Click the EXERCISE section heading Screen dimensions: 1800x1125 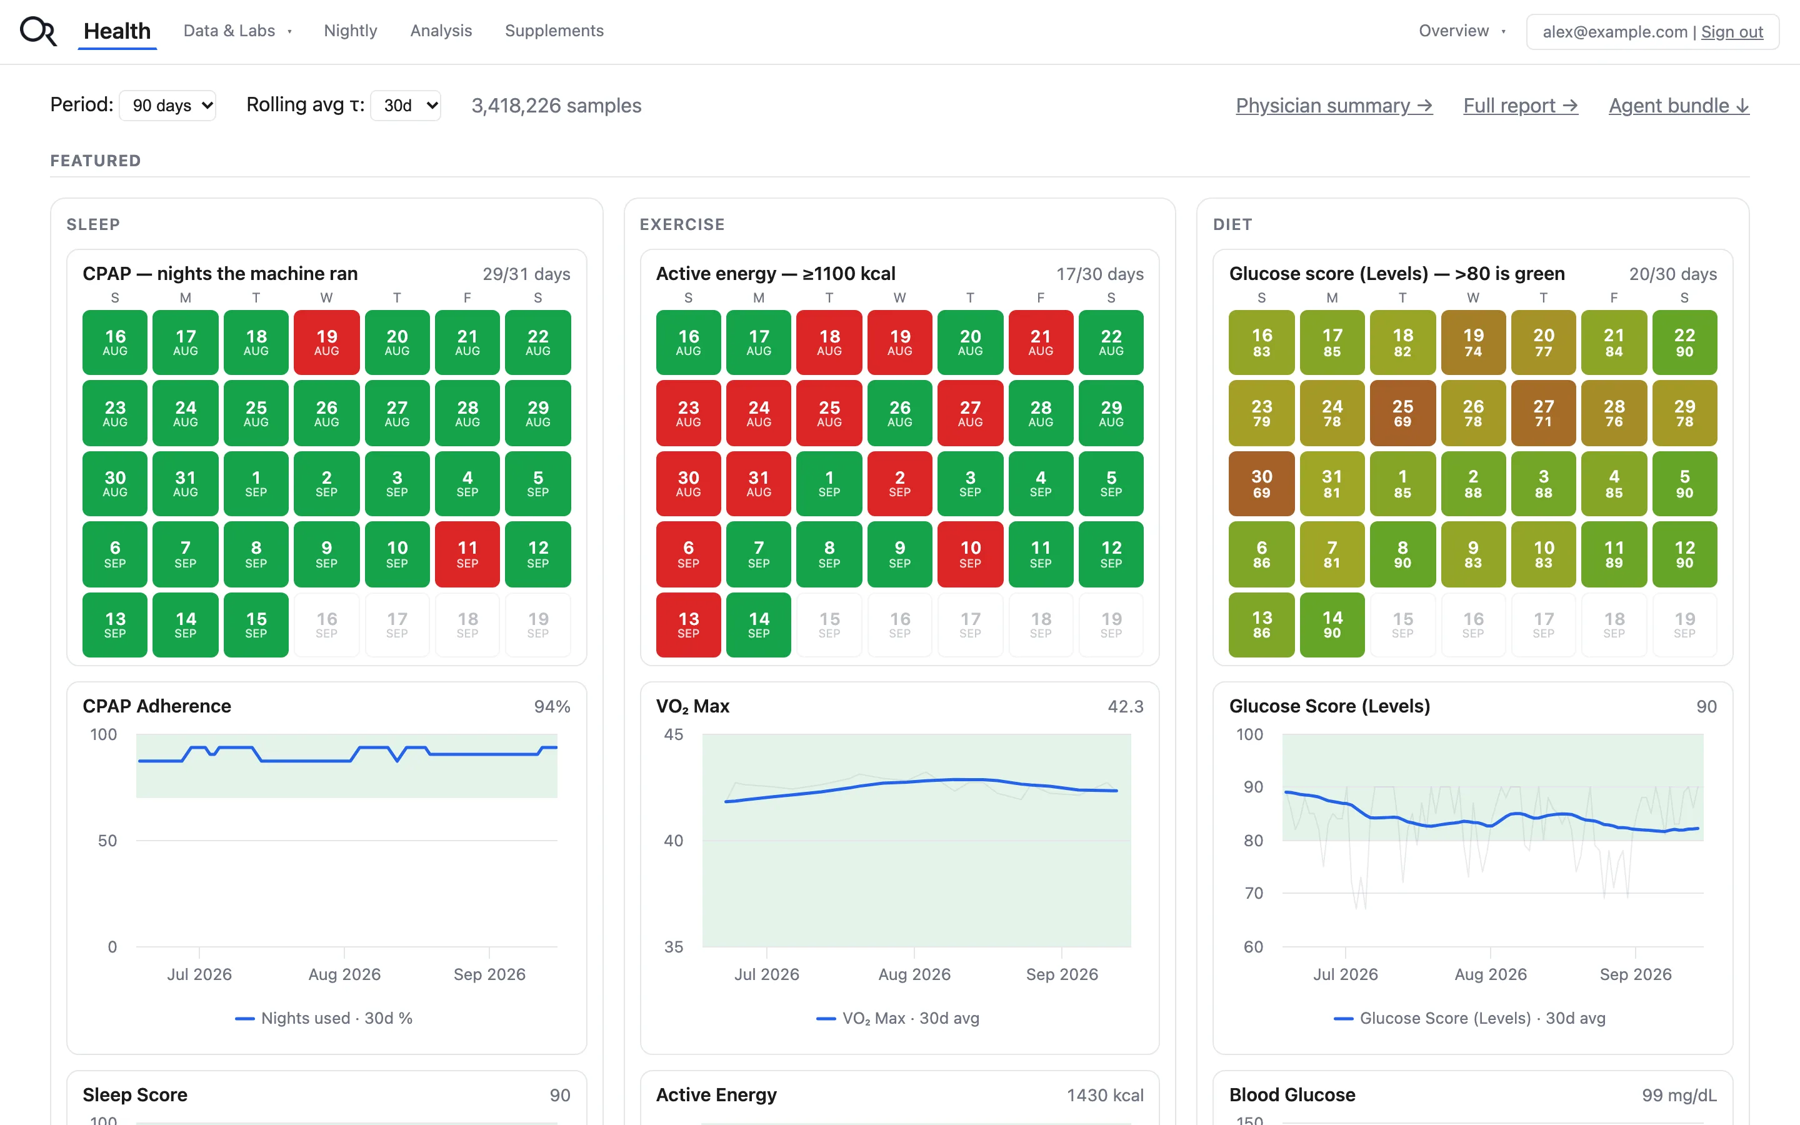(682, 225)
